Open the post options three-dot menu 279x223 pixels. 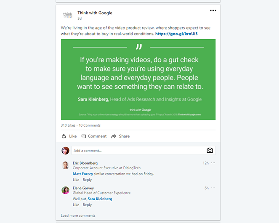tap(213, 11)
